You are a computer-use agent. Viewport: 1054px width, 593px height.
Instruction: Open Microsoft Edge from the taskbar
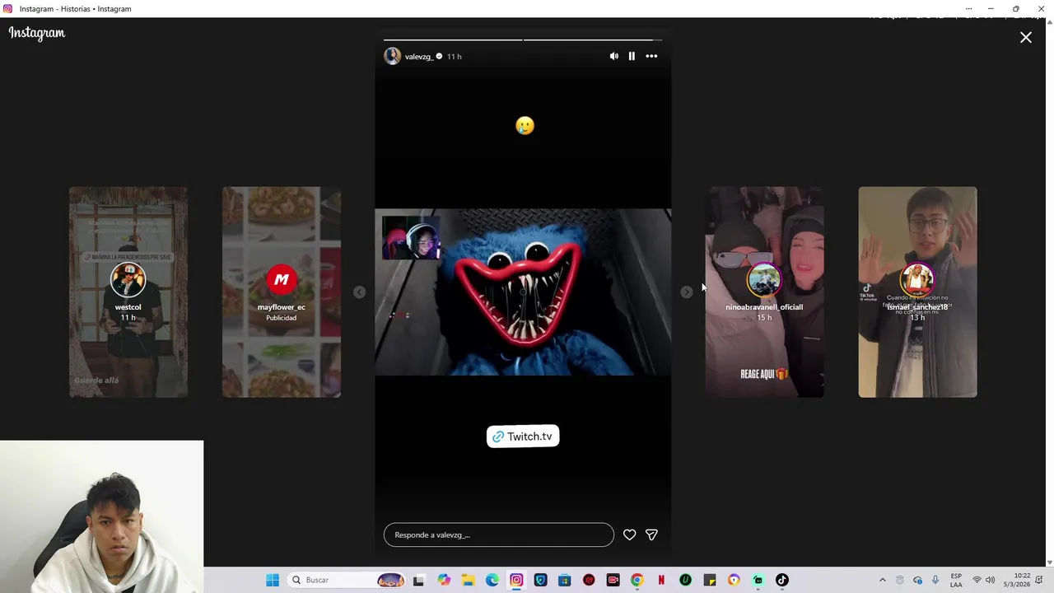[492, 580]
